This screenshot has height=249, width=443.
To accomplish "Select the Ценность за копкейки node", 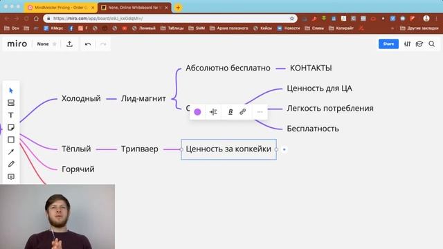I will pos(228,149).
